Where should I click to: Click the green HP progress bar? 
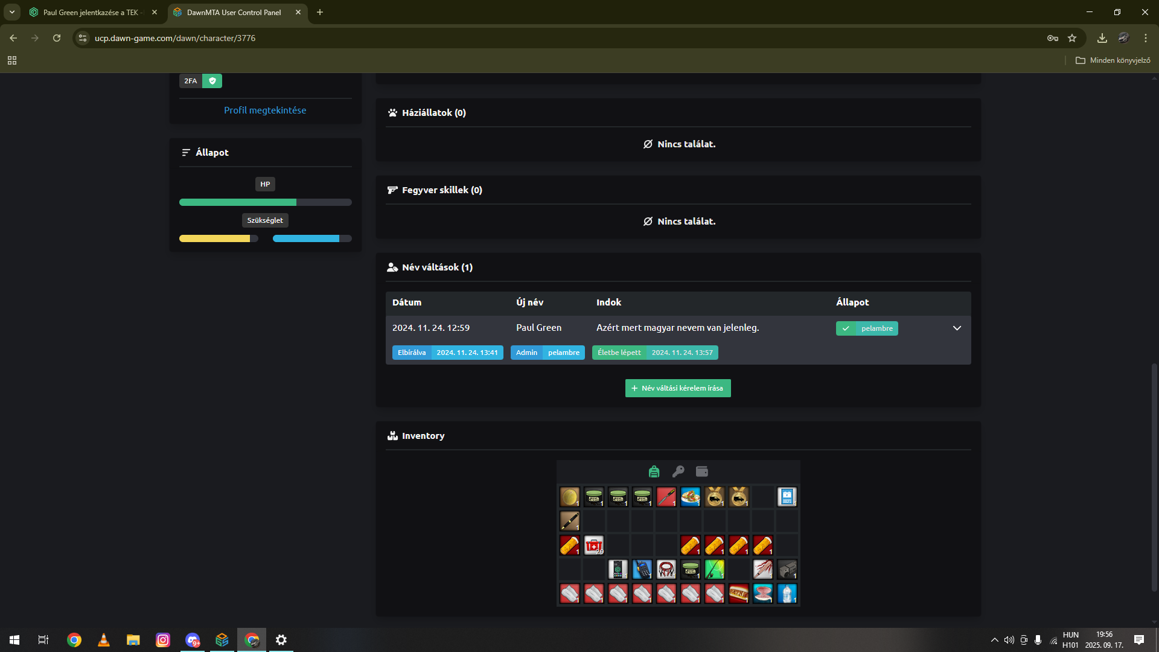pos(238,202)
